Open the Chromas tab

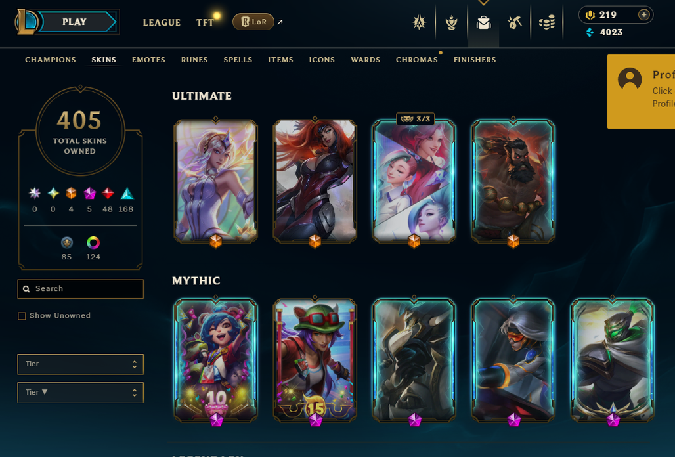pos(417,60)
